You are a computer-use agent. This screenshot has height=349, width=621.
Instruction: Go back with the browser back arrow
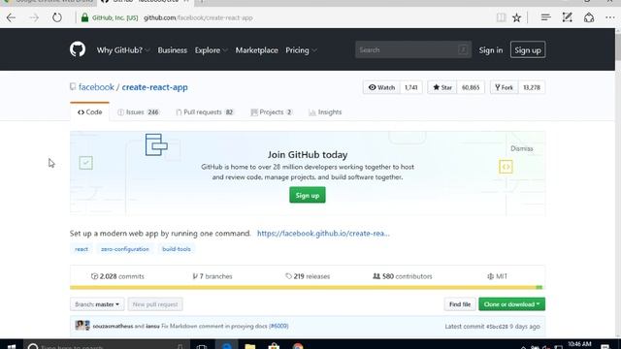(x=11, y=17)
